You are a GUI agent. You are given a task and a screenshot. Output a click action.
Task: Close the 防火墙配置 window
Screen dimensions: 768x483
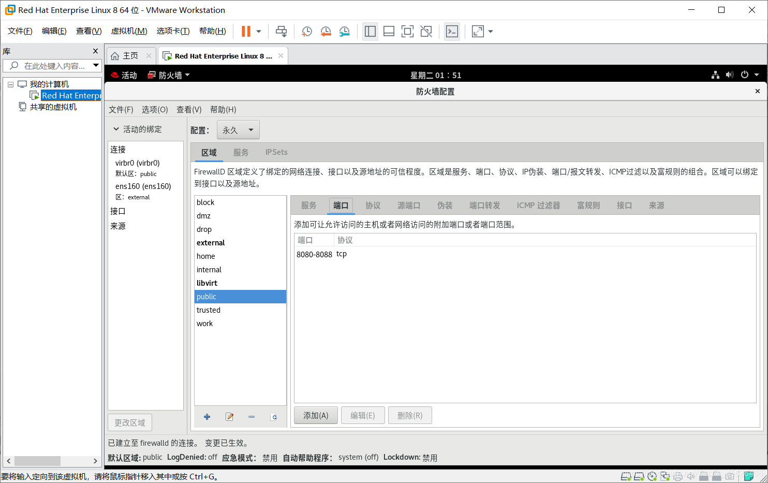tap(758, 91)
